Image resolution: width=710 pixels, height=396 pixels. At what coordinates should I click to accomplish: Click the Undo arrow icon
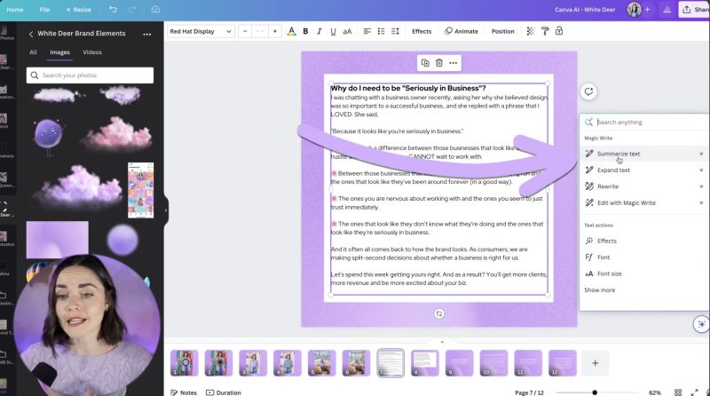(113, 9)
